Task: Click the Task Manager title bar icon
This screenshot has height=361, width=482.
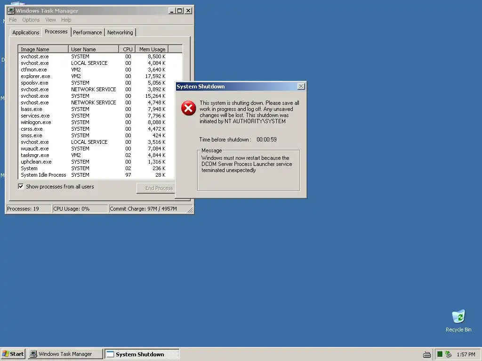Action: (11, 11)
